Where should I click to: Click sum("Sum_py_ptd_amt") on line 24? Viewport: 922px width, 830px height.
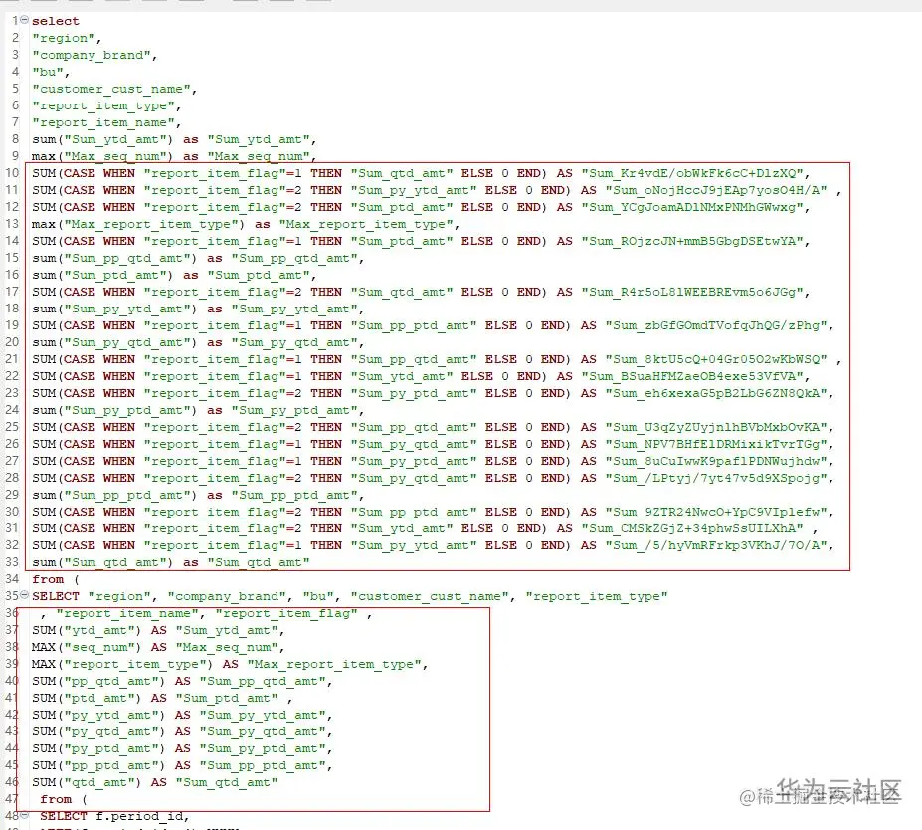tap(114, 410)
